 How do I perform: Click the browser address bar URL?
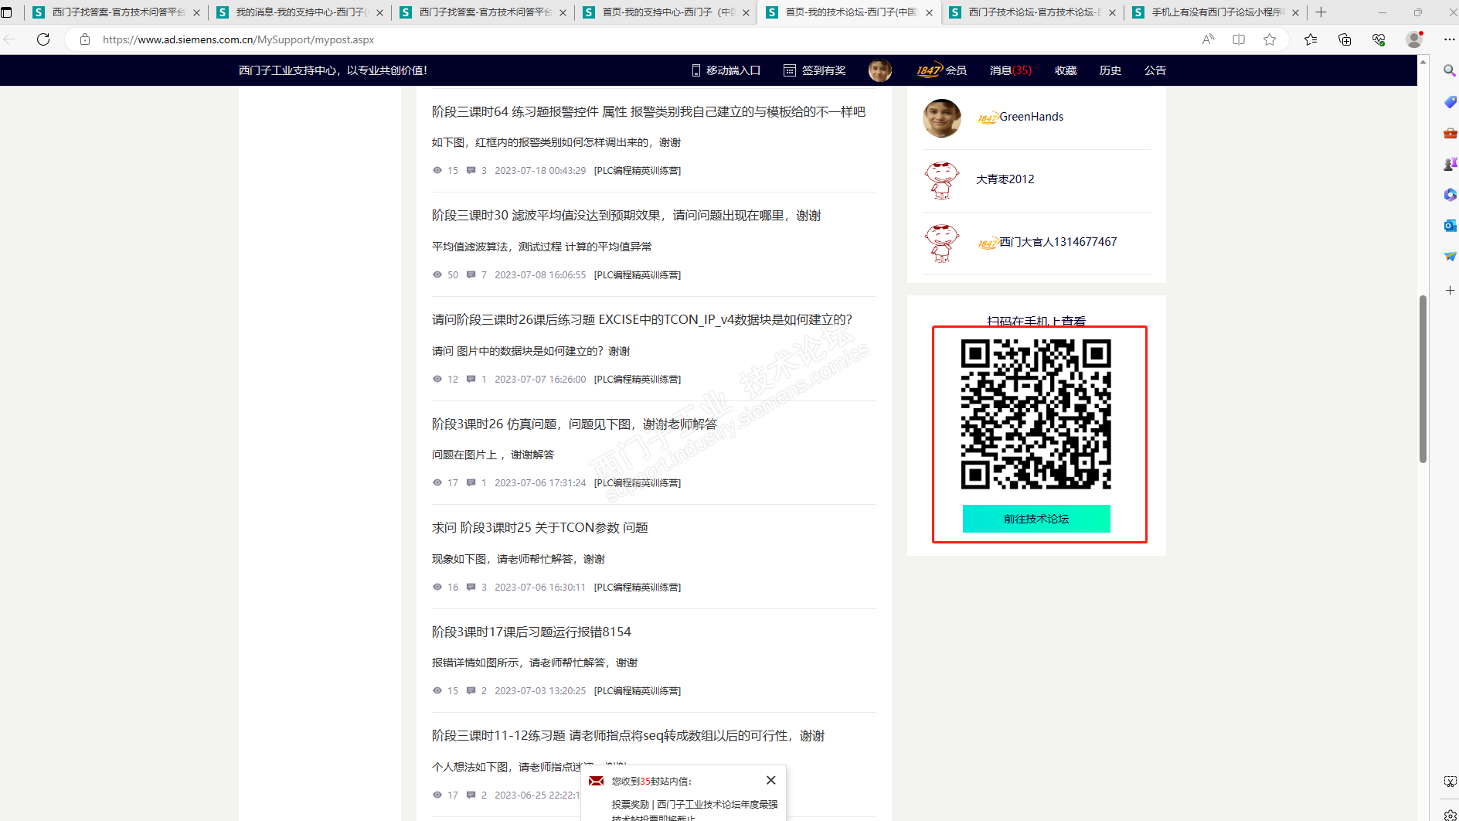click(238, 39)
